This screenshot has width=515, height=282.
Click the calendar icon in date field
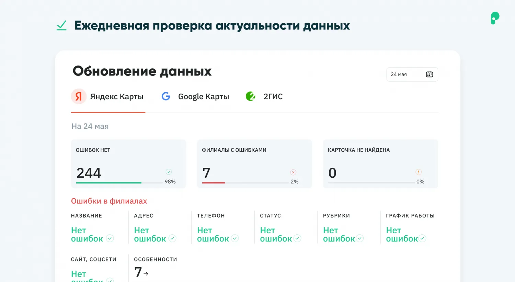429,74
